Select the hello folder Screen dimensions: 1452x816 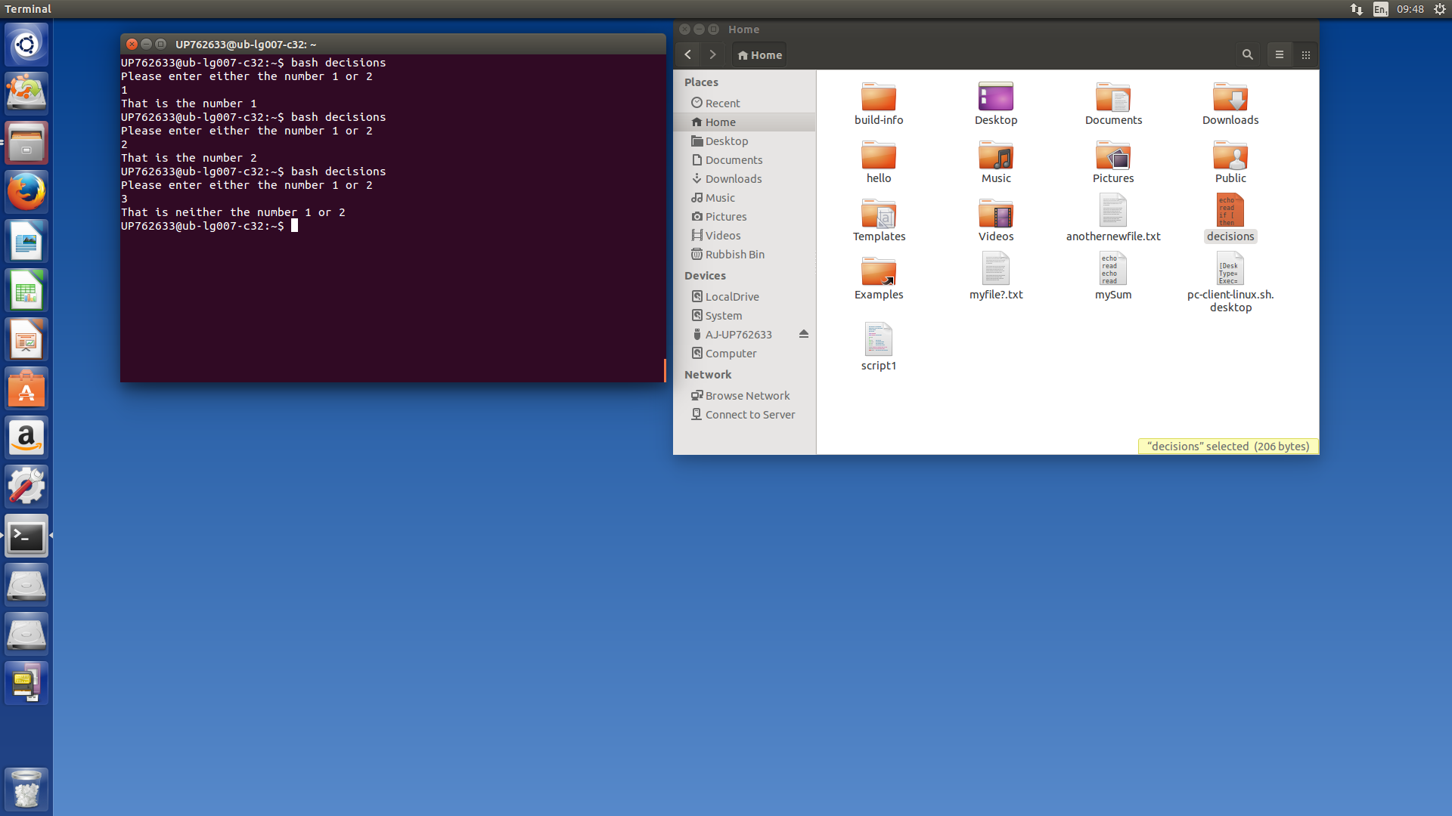pos(879,162)
